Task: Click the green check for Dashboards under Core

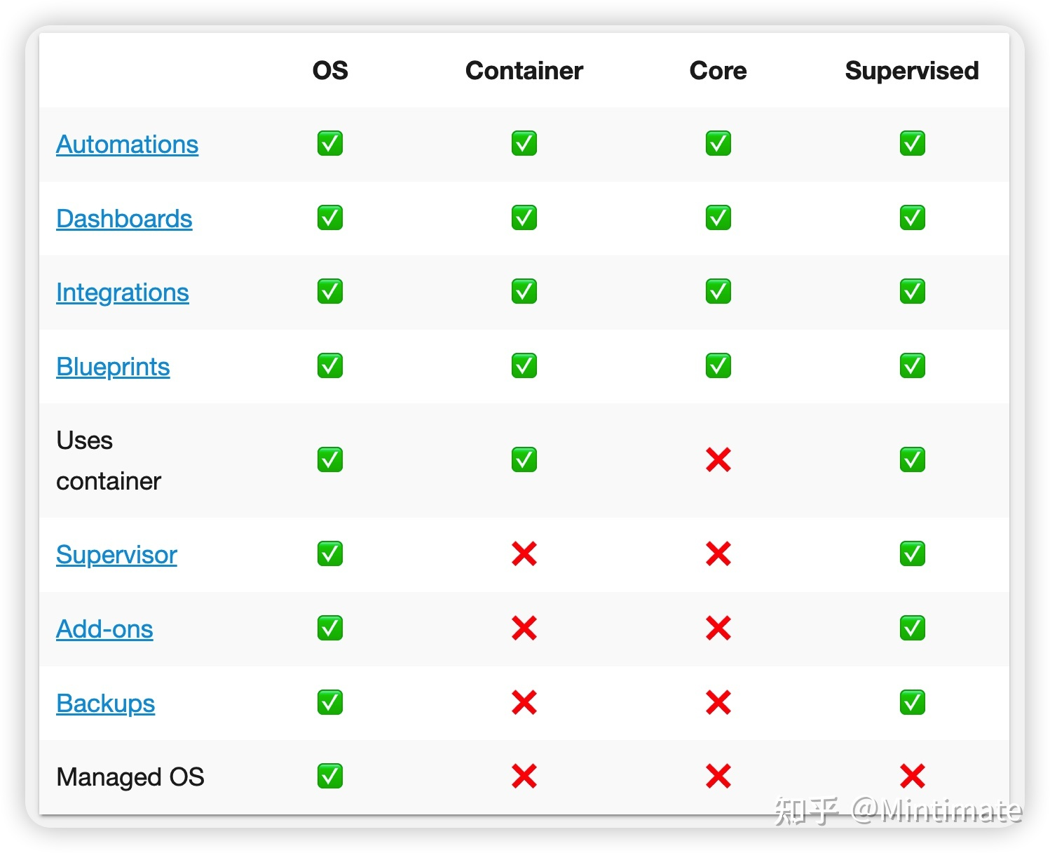Action: point(718,217)
